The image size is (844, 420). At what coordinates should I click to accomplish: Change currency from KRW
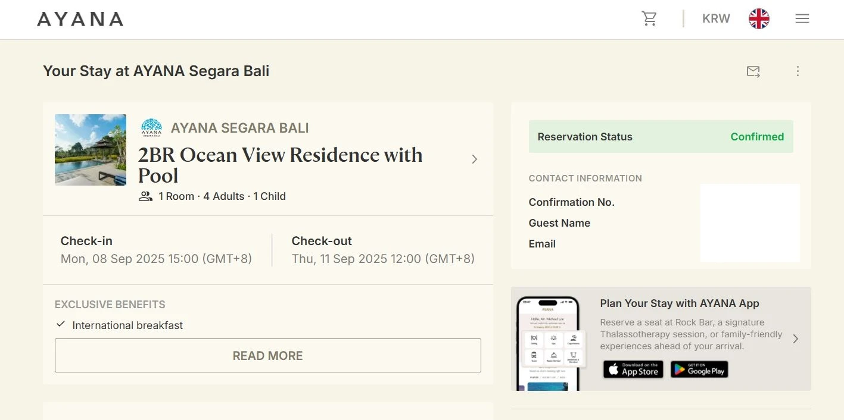pyautogui.click(x=716, y=18)
